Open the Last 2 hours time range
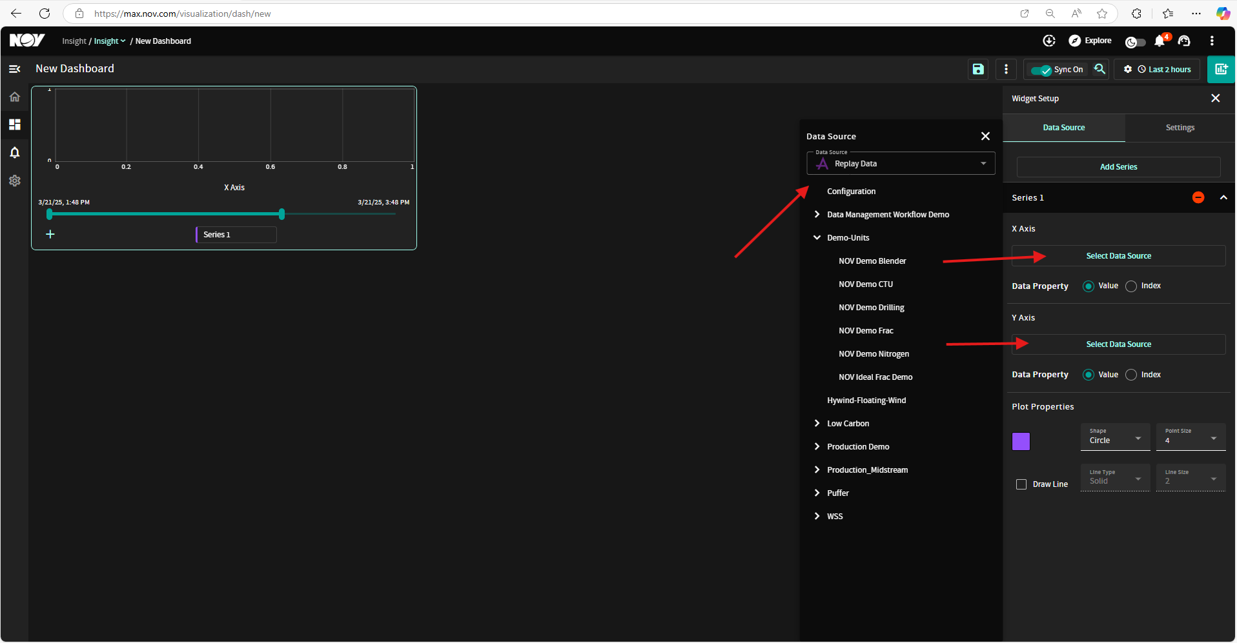Viewport: 1237px width, 643px height. pos(1164,69)
